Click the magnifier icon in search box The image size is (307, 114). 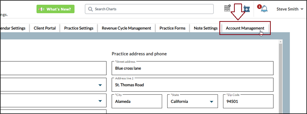coord(90,9)
